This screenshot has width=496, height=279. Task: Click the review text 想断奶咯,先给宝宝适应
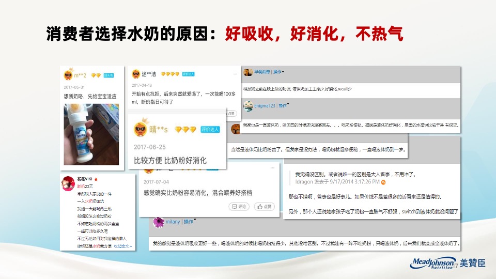[90, 96]
